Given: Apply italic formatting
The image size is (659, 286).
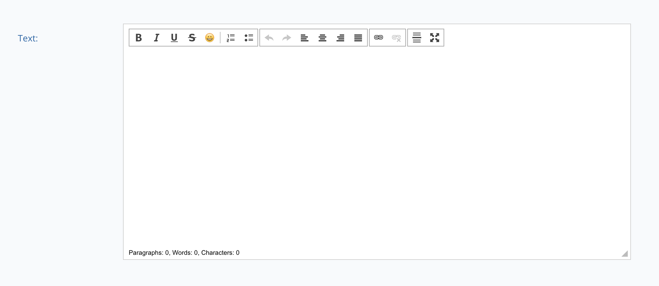Looking at the screenshot, I should (156, 38).
